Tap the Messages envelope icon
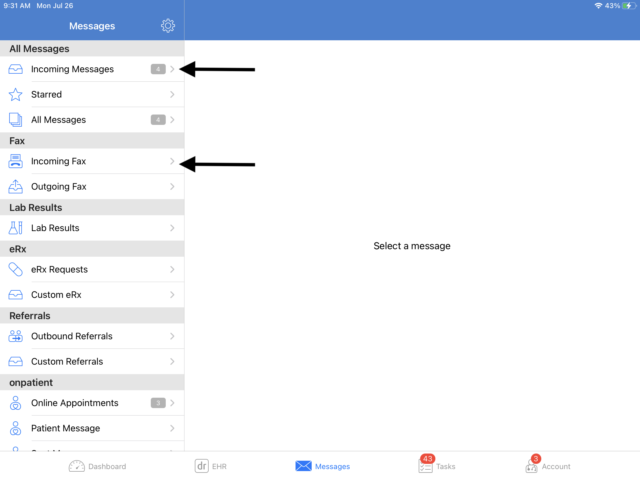The width and height of the screenshot is (640, 480). point(303,466)
